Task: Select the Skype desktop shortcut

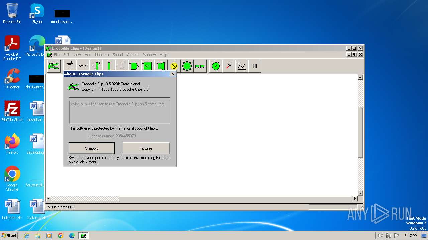Action: tap(37, 13)
